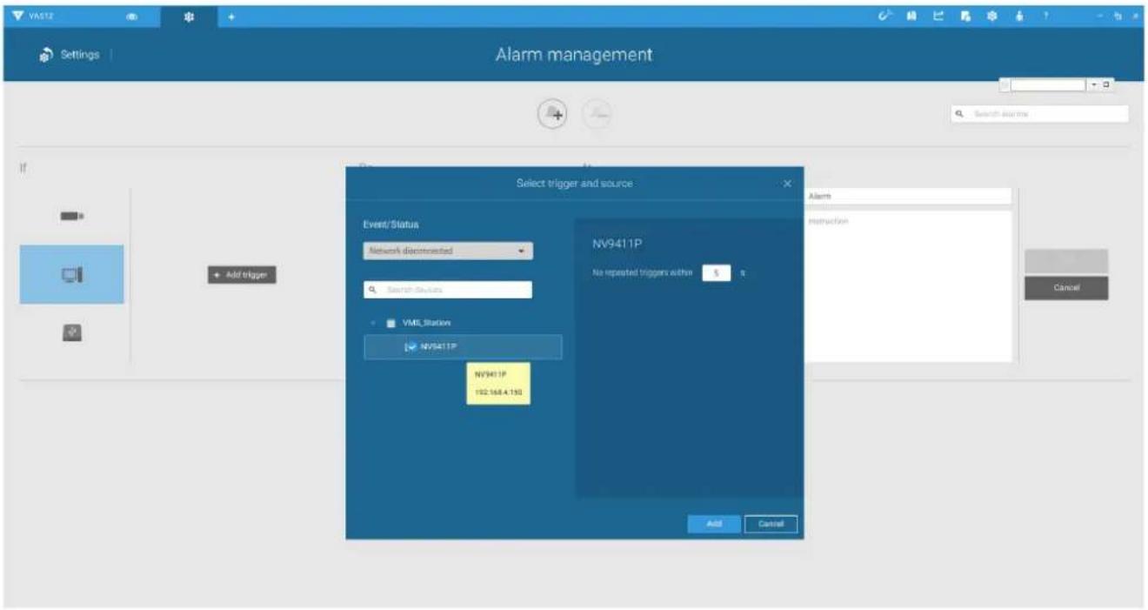Edit the no repeated triggers seconds field
This screenshot has height=610, width=1148.
pyautogui.click(x=716, y=272)
